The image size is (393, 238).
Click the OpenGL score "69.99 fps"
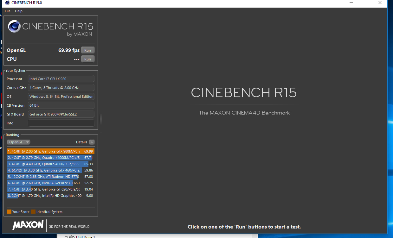(x=69, y=50)
